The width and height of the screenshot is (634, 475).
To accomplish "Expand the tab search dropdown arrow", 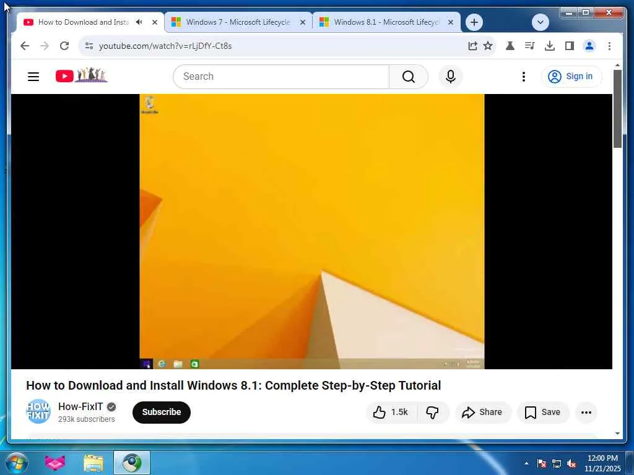I will (540, 22).
